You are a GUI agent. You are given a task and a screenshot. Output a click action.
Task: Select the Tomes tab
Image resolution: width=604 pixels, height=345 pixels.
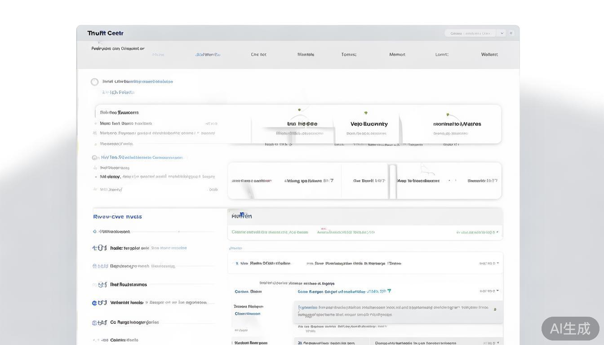[x=349, y=54]
